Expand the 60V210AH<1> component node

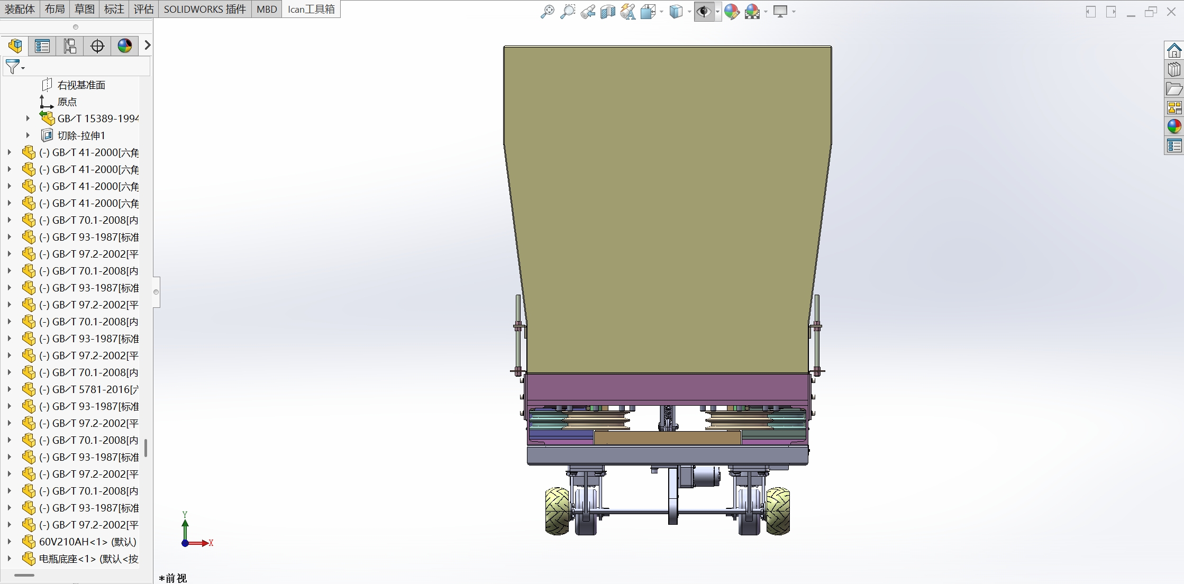9,542
